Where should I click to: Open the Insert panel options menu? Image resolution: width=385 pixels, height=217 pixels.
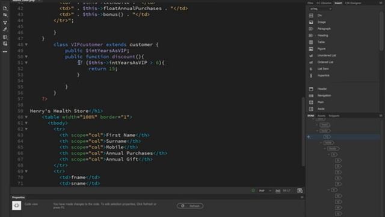381,3
